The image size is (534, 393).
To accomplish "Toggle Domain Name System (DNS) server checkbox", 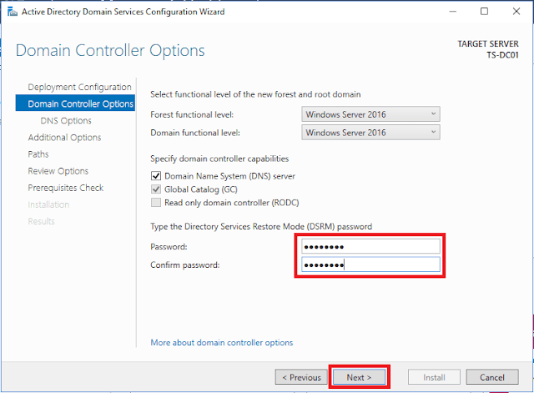I will 156,176.
